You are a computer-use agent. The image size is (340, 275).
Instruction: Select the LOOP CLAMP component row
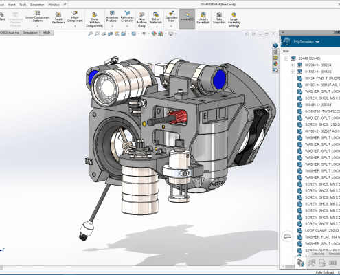tap(319, 230)
